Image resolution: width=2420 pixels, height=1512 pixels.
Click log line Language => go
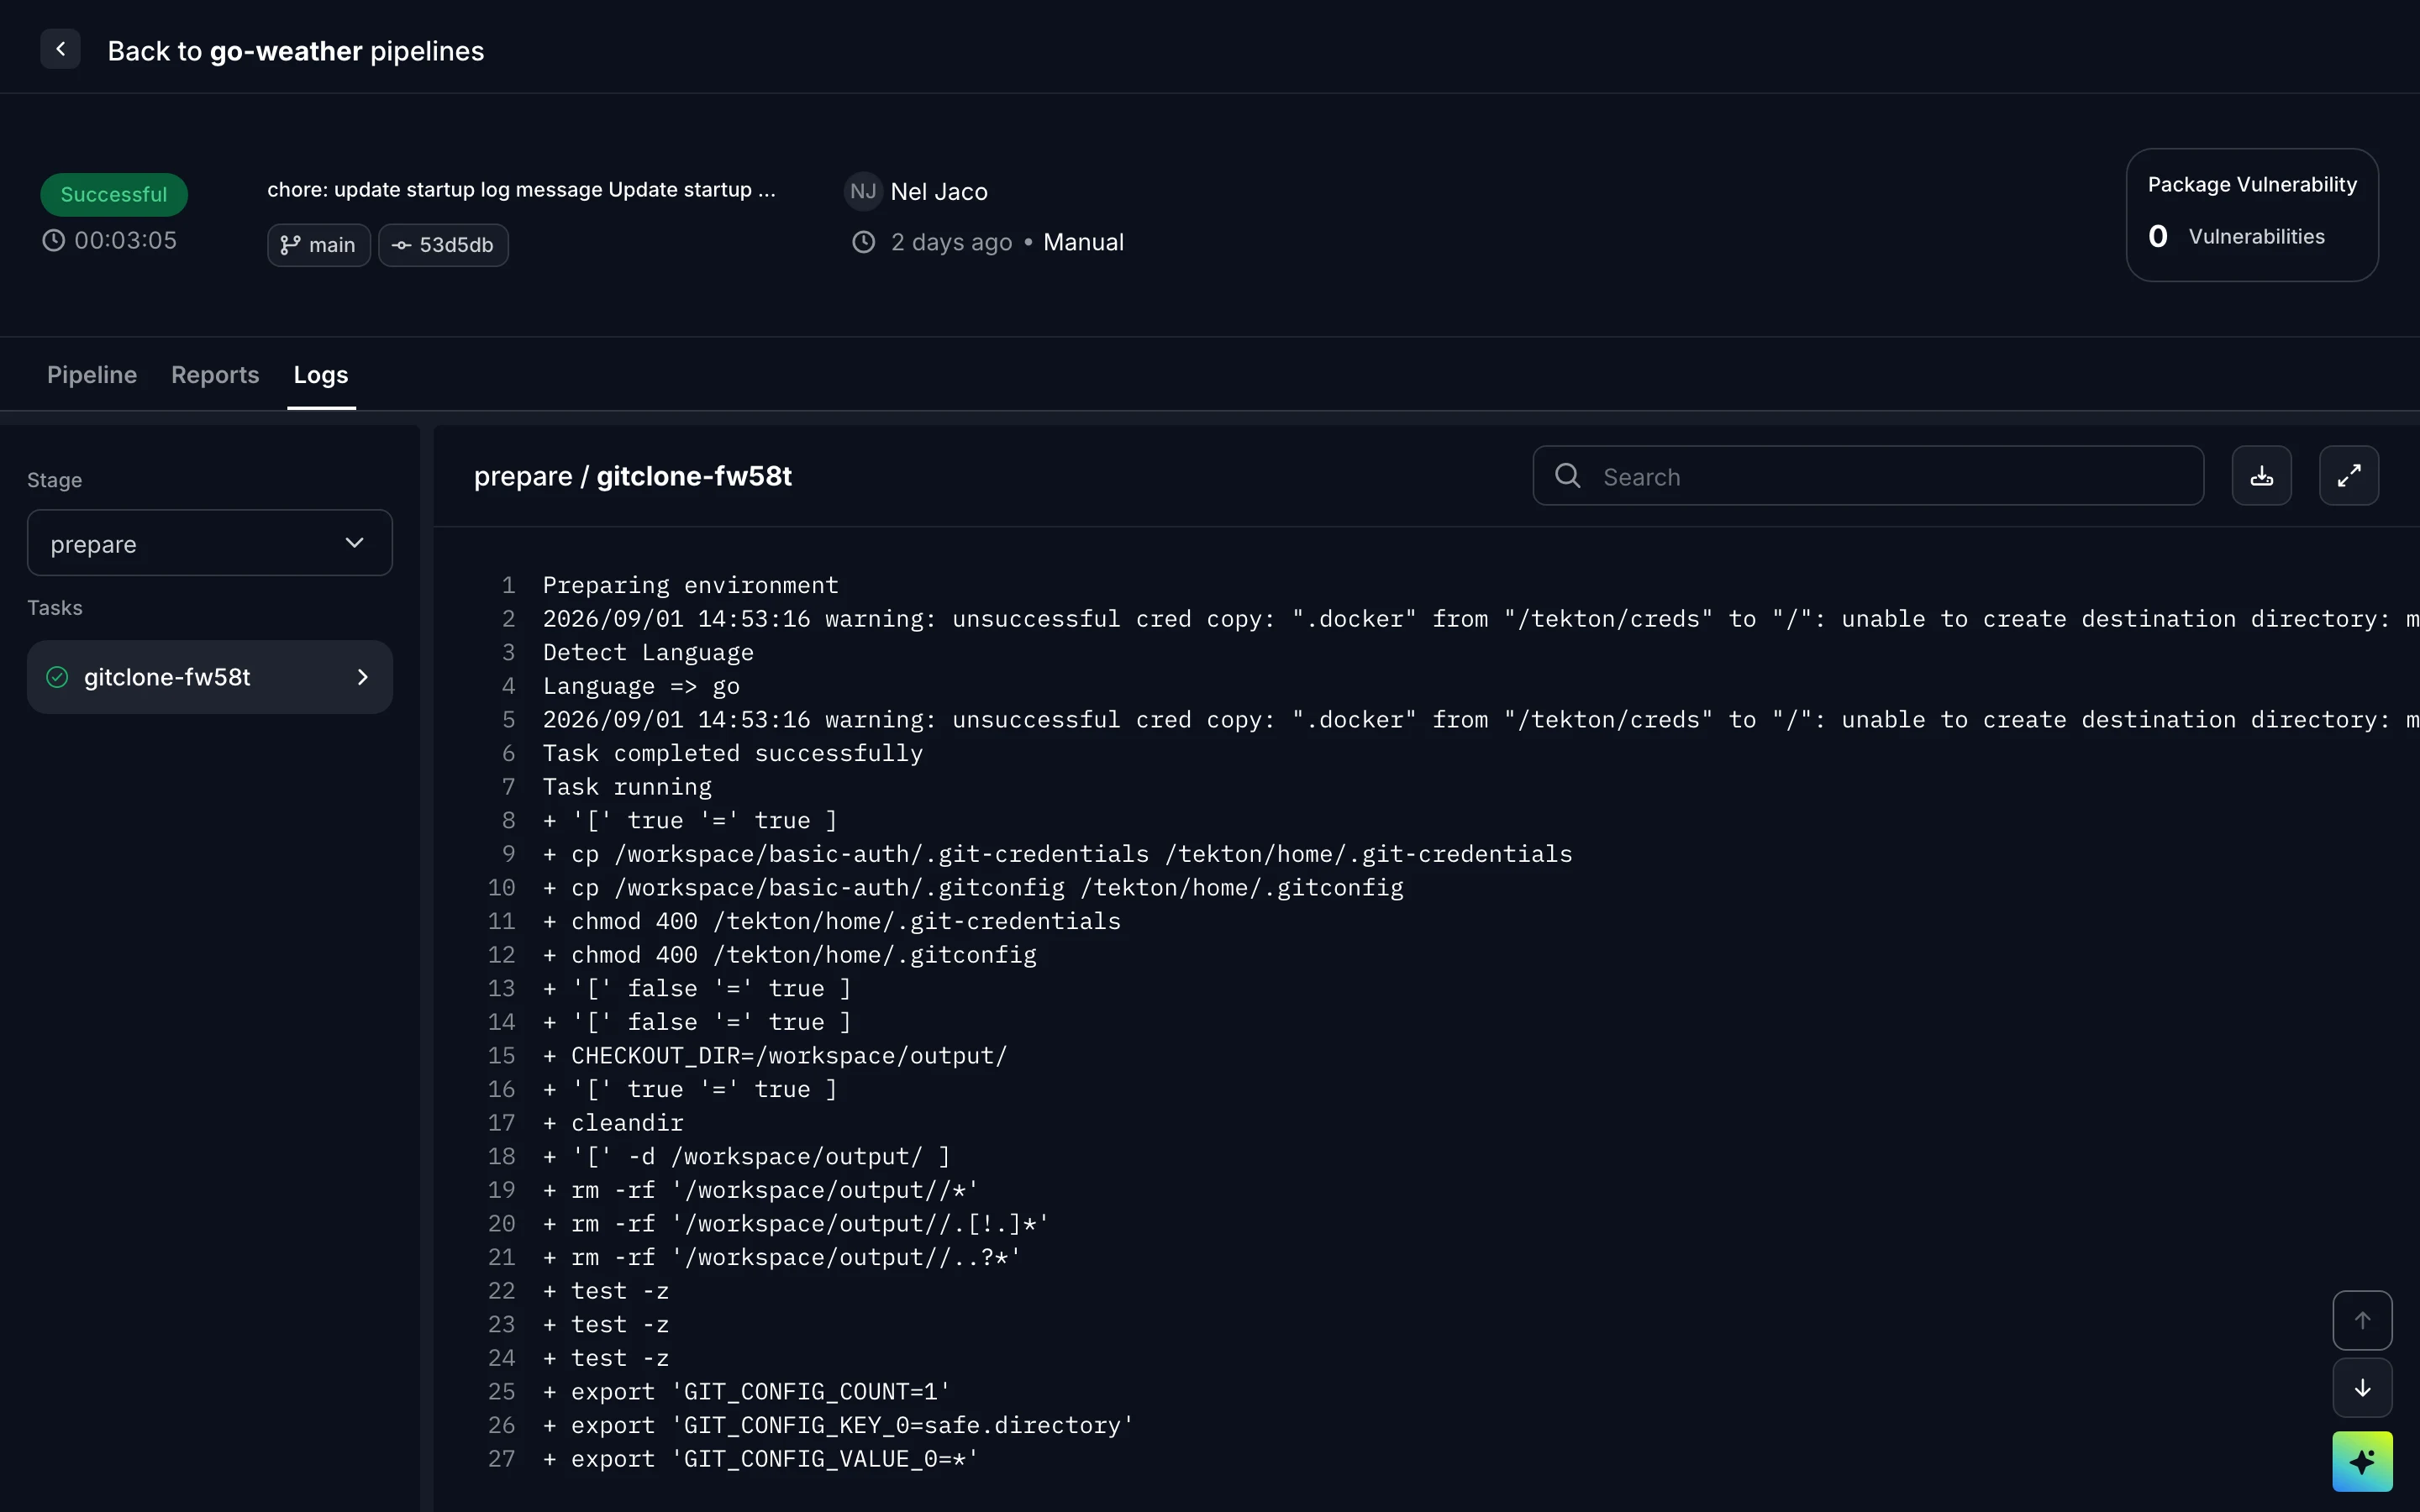point(641,686)
